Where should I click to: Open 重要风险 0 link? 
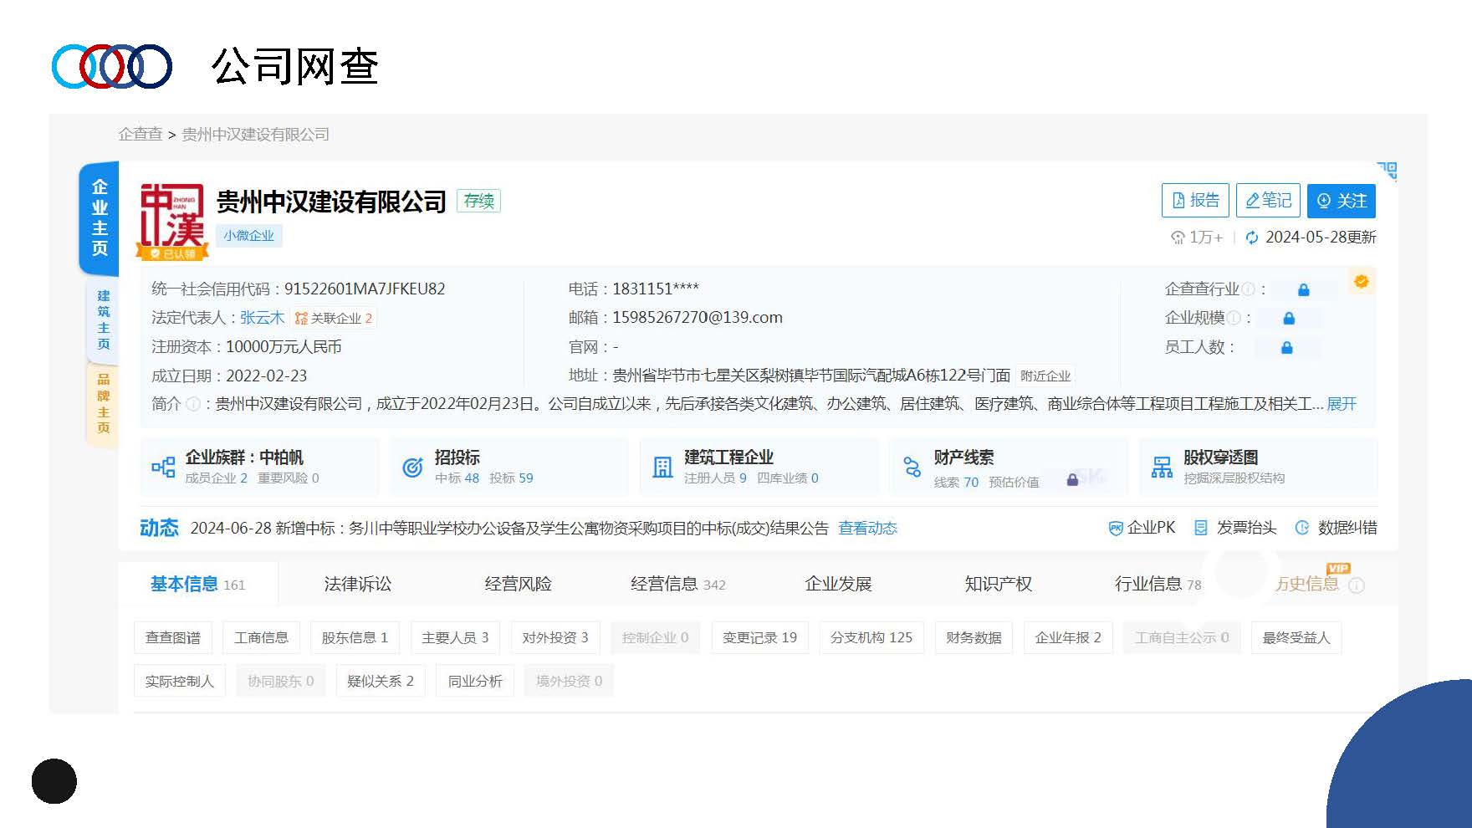click(x=289, y=478)
